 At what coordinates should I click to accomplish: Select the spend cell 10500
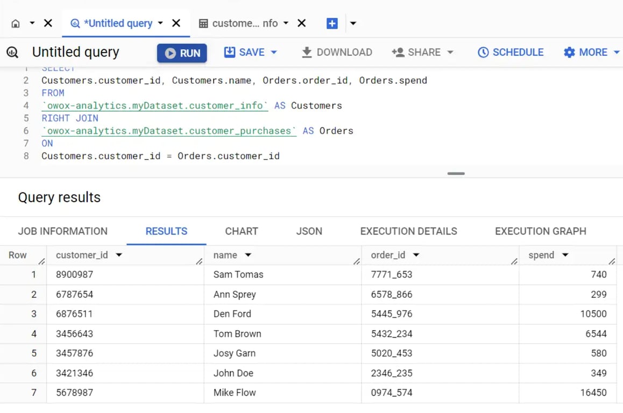pos(568,314)
